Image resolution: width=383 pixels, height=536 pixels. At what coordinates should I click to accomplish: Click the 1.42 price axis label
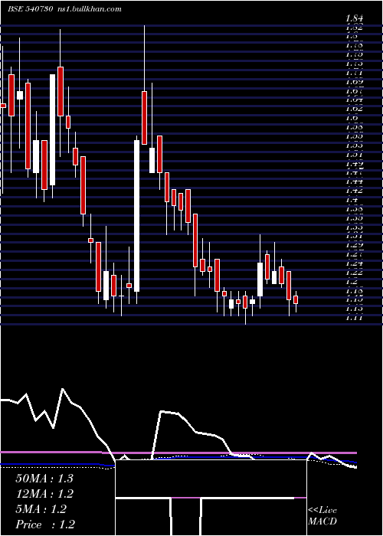[x=354, y=191]
